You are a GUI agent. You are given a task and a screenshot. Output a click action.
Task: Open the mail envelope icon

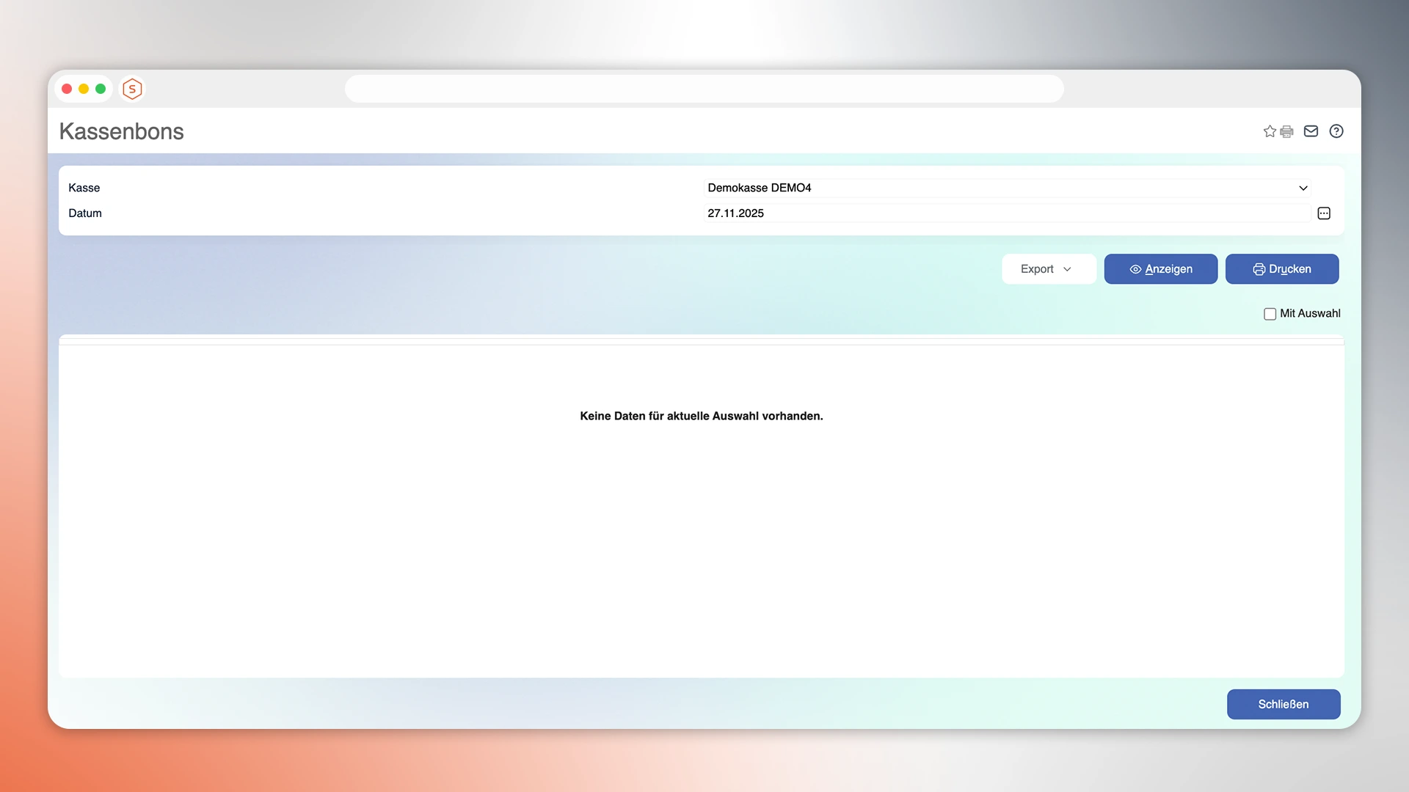(x=1311, y=131)
